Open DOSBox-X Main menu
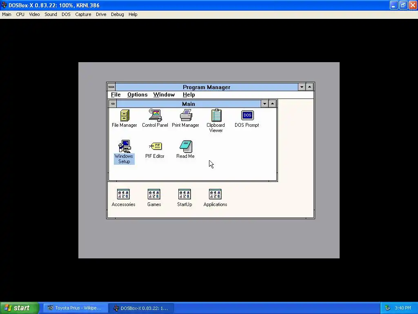This screenshot has height=314, width=418. (7, 14)
